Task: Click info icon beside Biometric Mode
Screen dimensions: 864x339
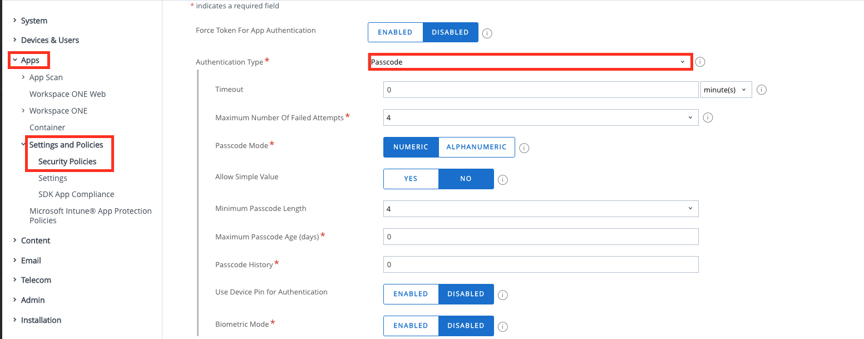Action: 503,327
